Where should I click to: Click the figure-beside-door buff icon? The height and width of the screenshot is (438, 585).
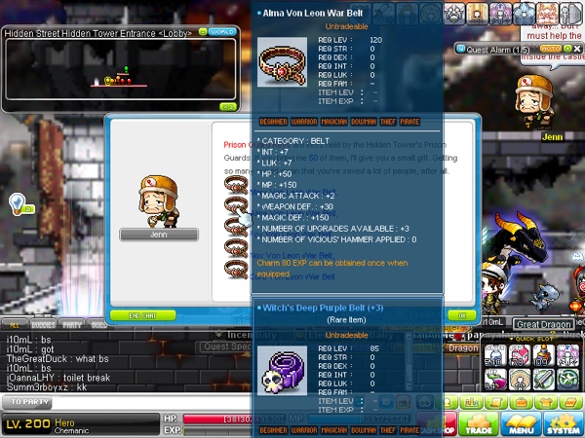[x=570, y=13]
